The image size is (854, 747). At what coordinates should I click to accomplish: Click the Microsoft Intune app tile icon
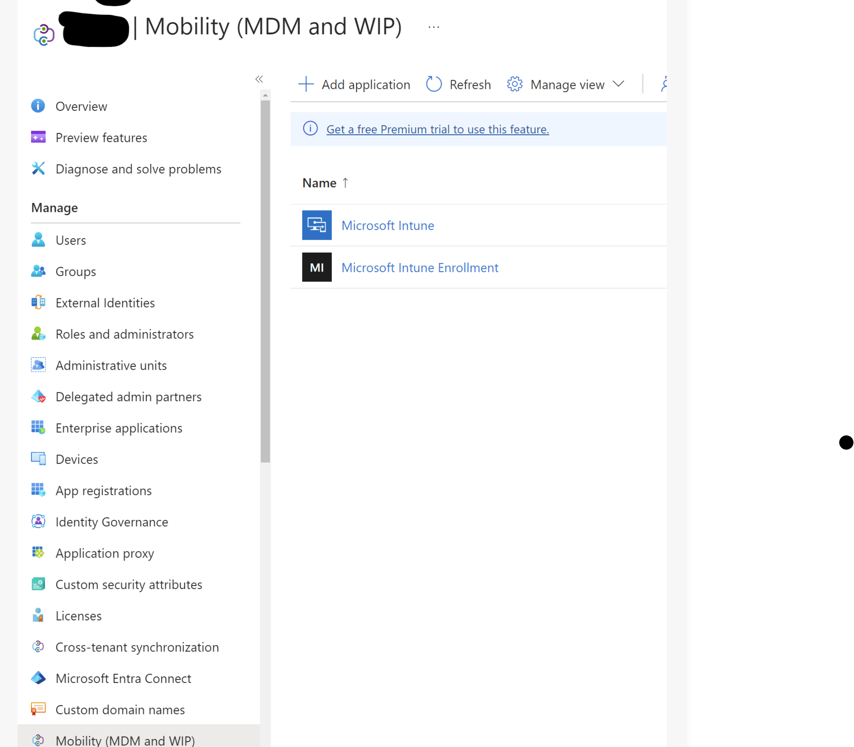[317, 225]
